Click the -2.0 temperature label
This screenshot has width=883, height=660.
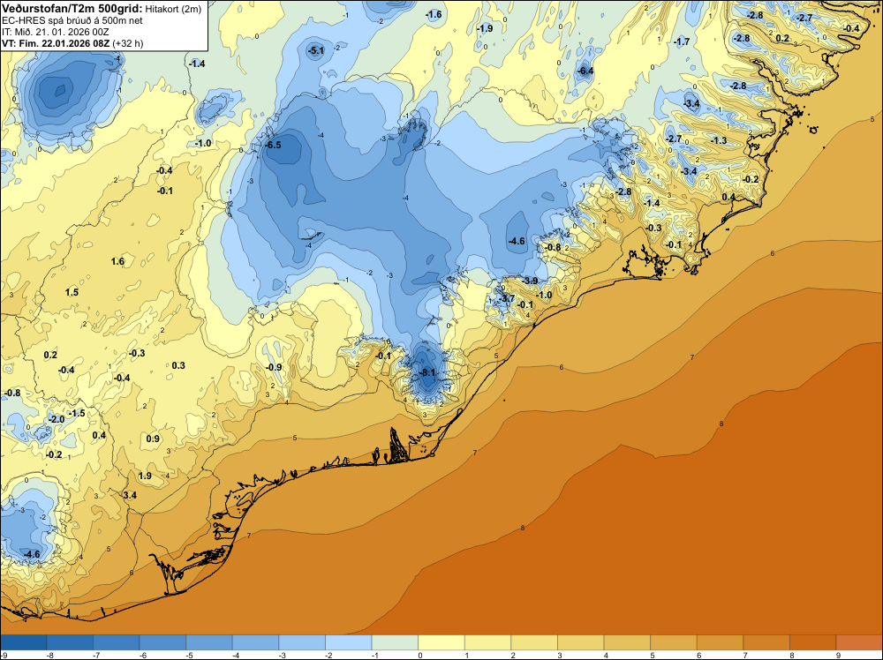pyautogui.click(x=57, y=419)
